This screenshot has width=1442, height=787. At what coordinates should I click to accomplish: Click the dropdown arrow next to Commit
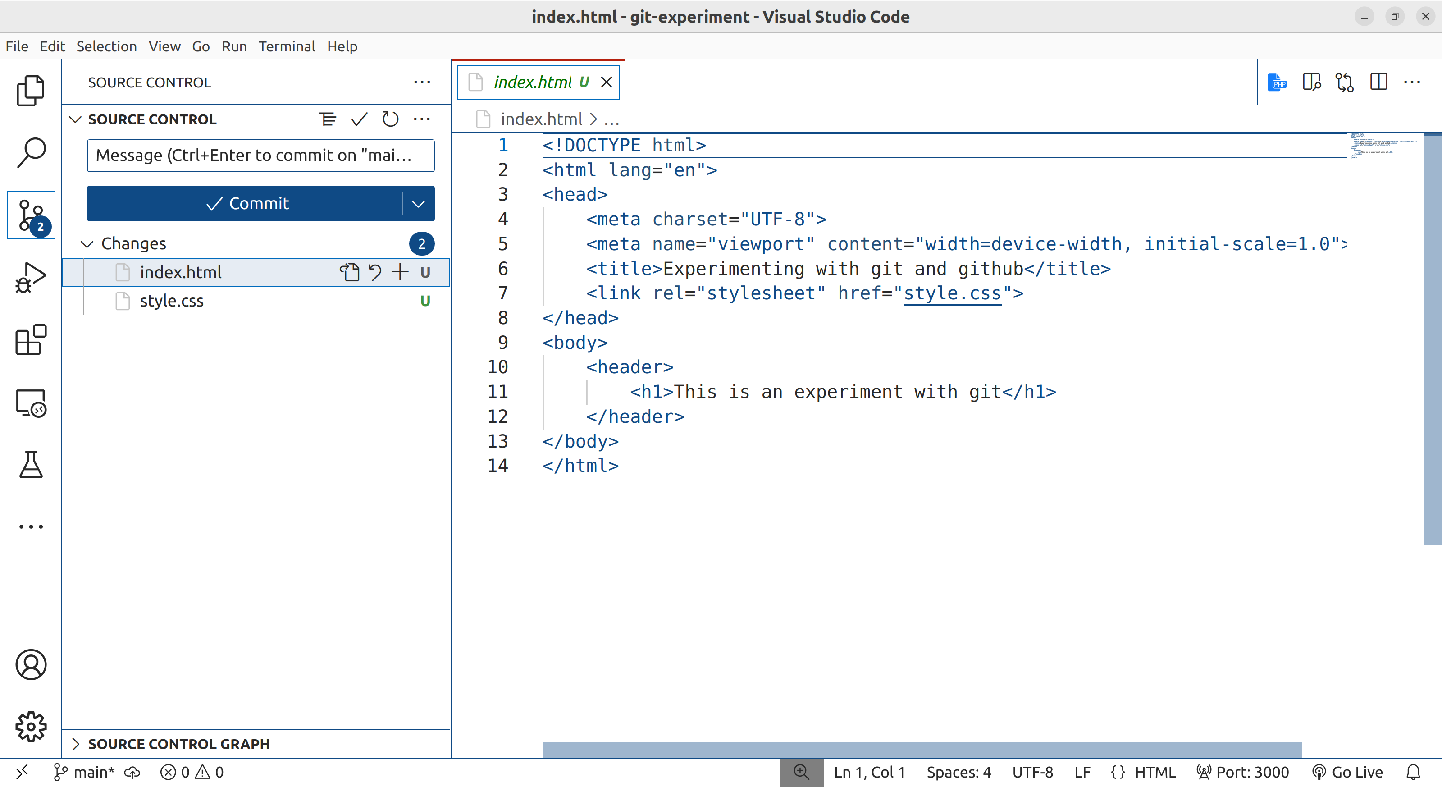(418, 204)
